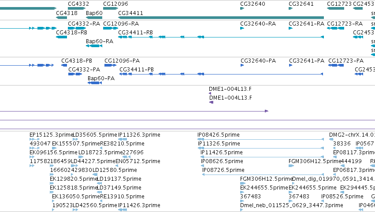
Task: Select the 444199 feature label
Action: [x=351, y=161]
